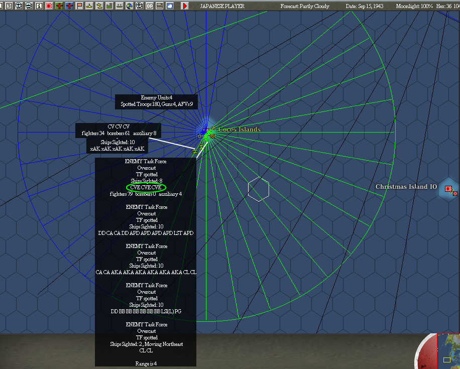Click the single yellow ship icon
The width and height of the screenshot is (460, 369).
(89, 6)
